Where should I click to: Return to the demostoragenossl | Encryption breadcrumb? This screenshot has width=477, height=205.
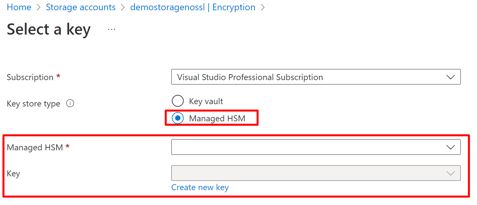pyautogui.click(x=193, y=7)
